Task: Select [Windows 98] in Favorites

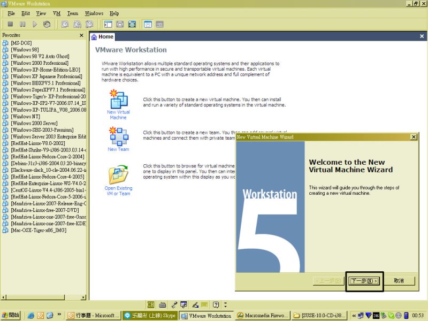Action: pos(25,50)
